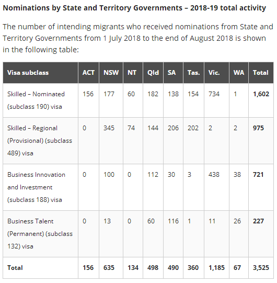Select the Vic. total 1,185 cell
Image resolution: width=277 pixels, height=283 pixels.
click(216, 268)
